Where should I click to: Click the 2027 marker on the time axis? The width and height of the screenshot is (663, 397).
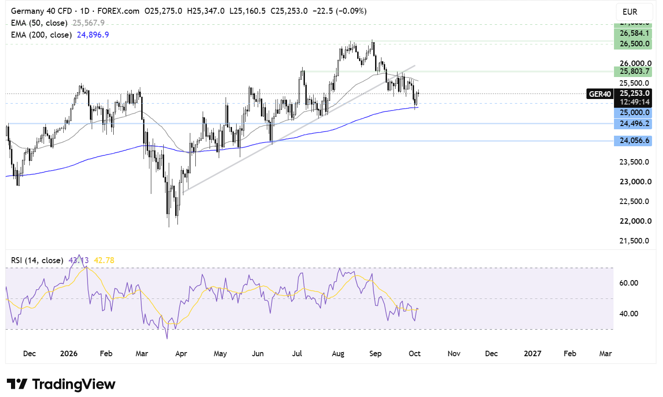point(532,353)
